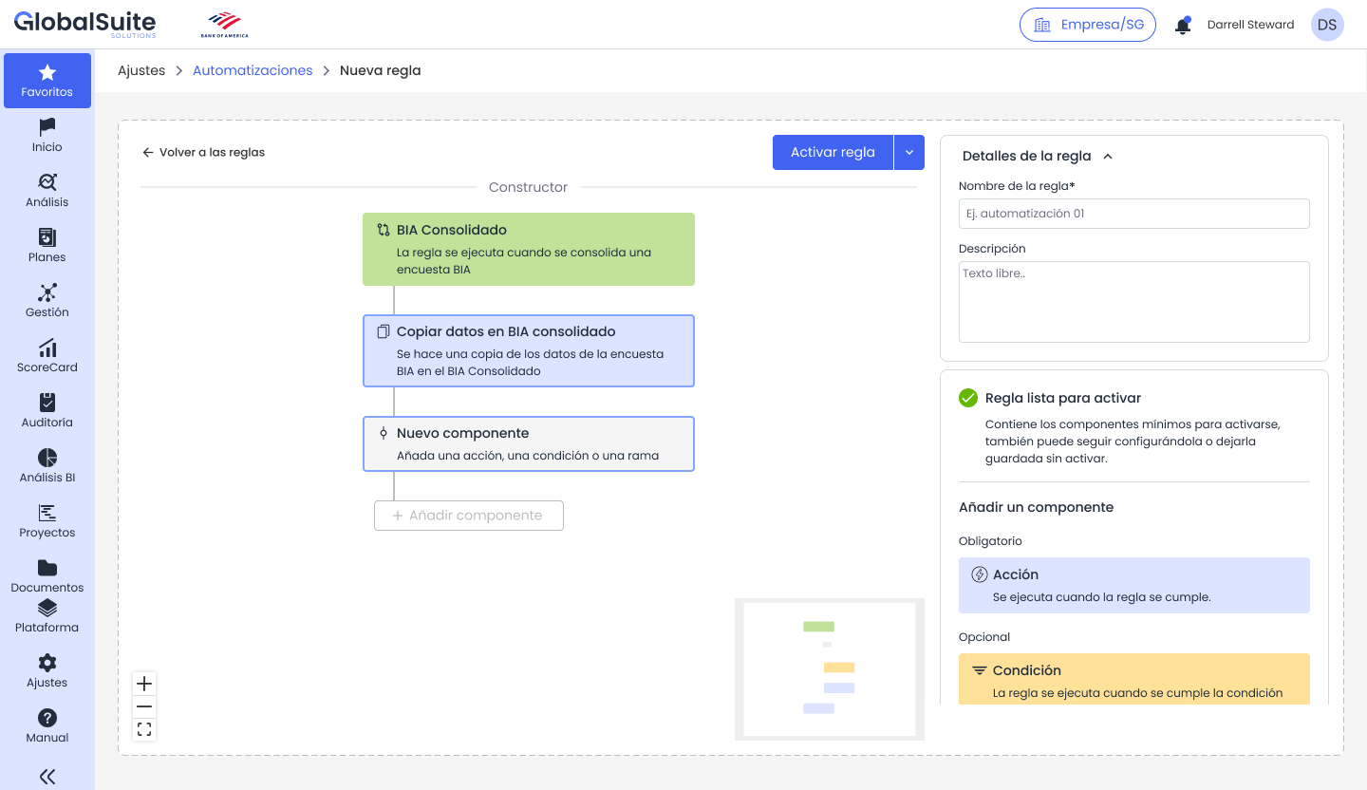The width and height of the screenshot is (1367, 790).
Task: Click the Condición filter icon
Action: point(980,670)
